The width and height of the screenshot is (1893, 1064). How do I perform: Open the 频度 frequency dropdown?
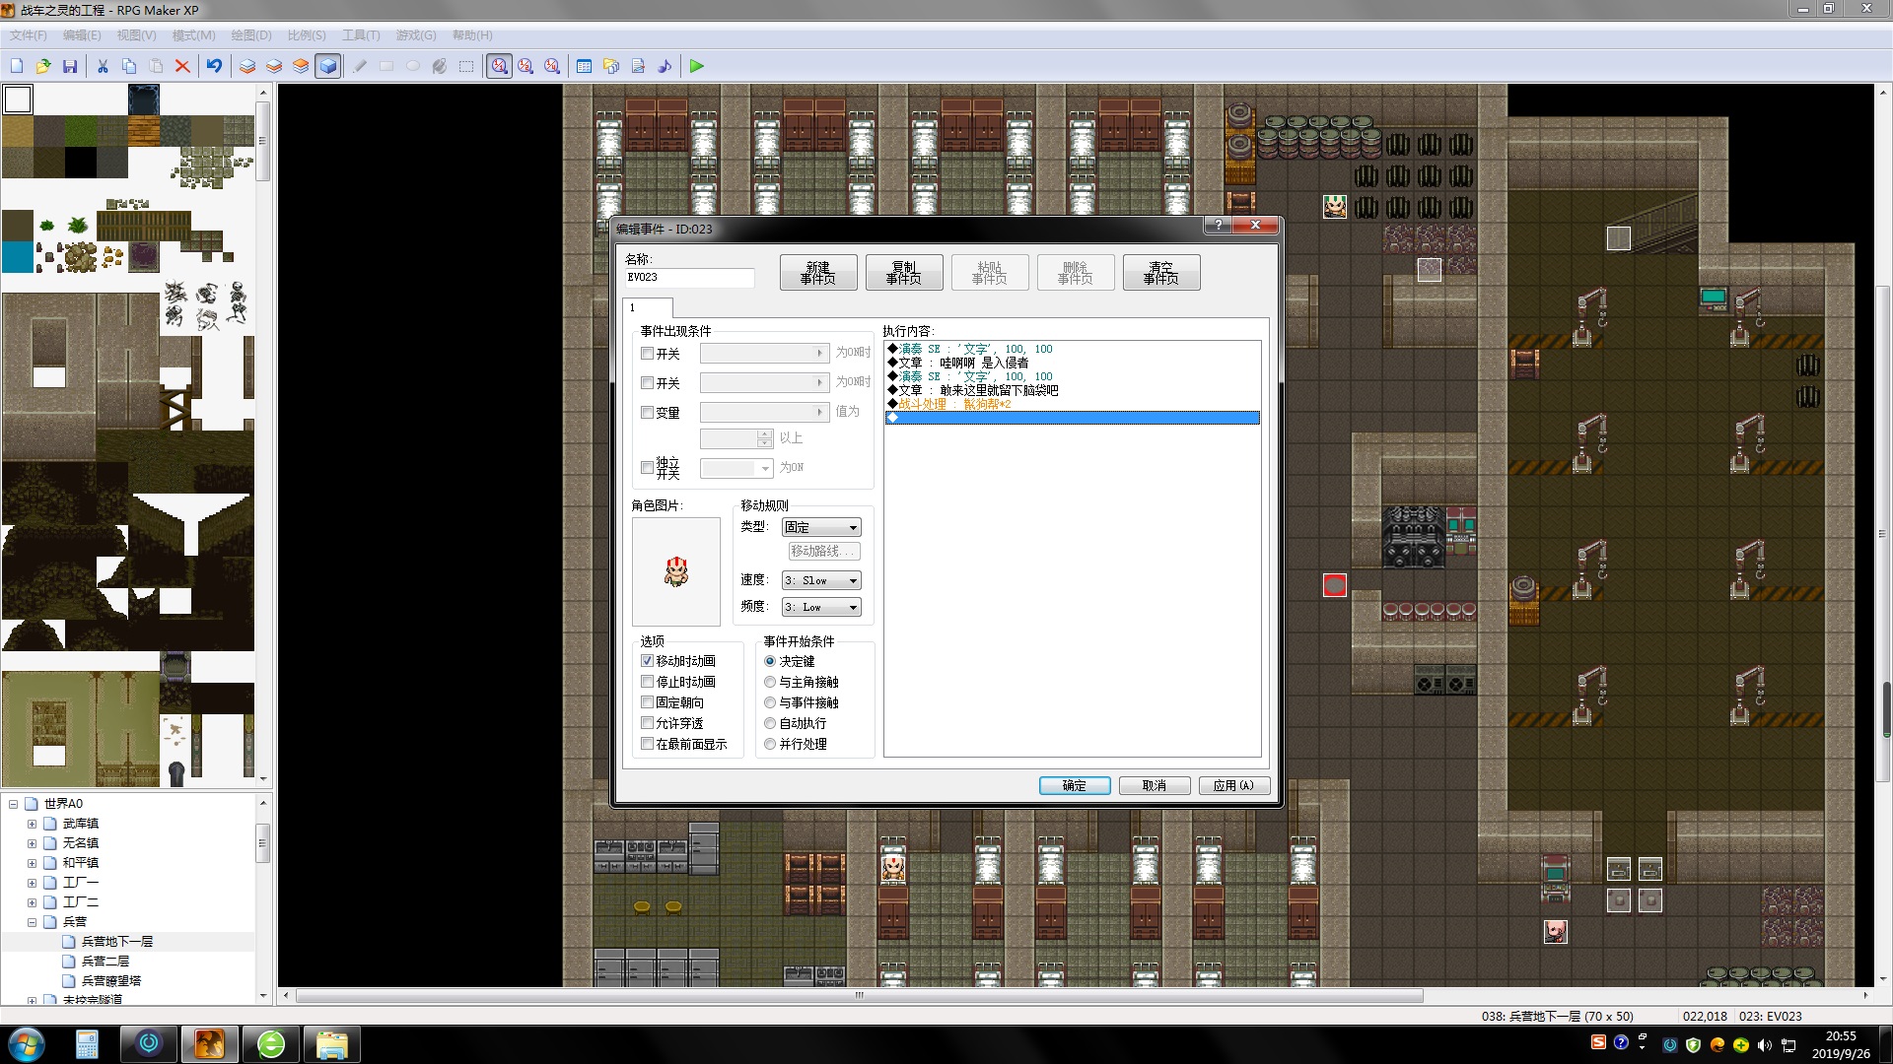click(821, 607)
